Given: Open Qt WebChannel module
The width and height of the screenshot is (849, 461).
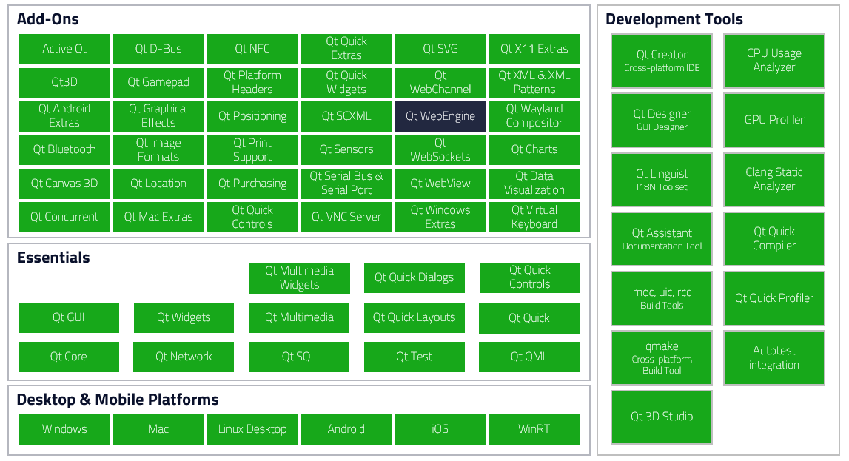Looking at the screenshot, I should pyautogui.click(x=440, y=82).
